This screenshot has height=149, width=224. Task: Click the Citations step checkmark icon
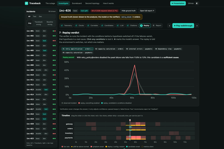128,26
